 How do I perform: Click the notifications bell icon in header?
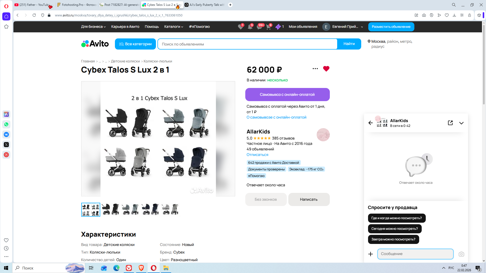click(250, 27)
